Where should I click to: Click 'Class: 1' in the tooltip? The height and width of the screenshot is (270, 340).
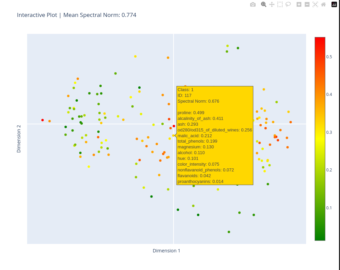(x=185, y=90)
